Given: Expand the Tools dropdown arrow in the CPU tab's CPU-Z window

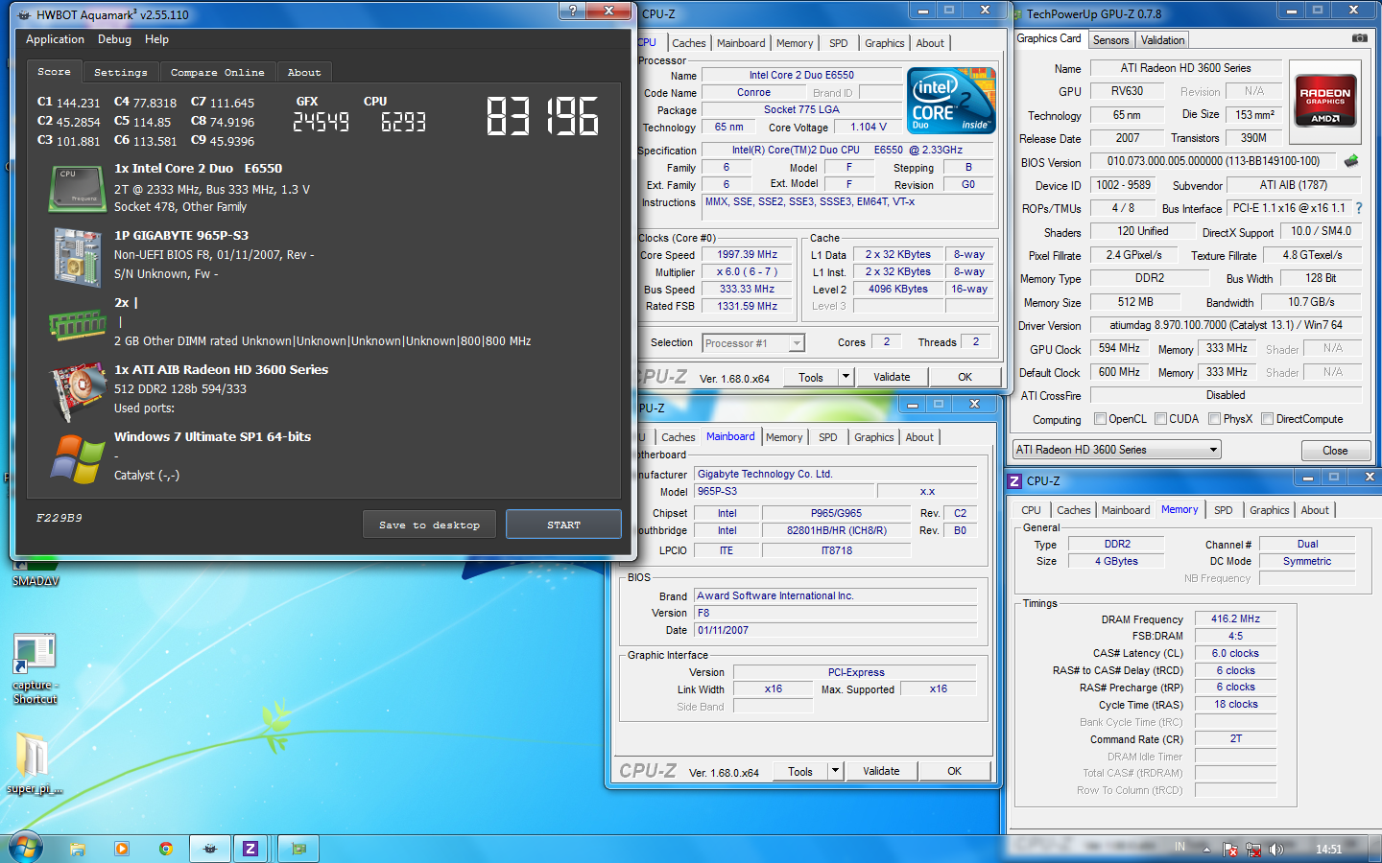Looking at the screenshot, I should coord(846,377).
